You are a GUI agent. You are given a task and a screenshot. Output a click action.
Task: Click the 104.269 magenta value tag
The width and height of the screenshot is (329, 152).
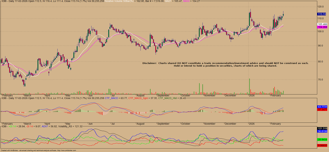[322, 27]
